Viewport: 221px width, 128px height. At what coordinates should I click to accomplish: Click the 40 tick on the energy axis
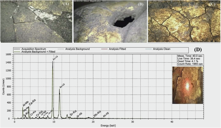tap(172, 122)
